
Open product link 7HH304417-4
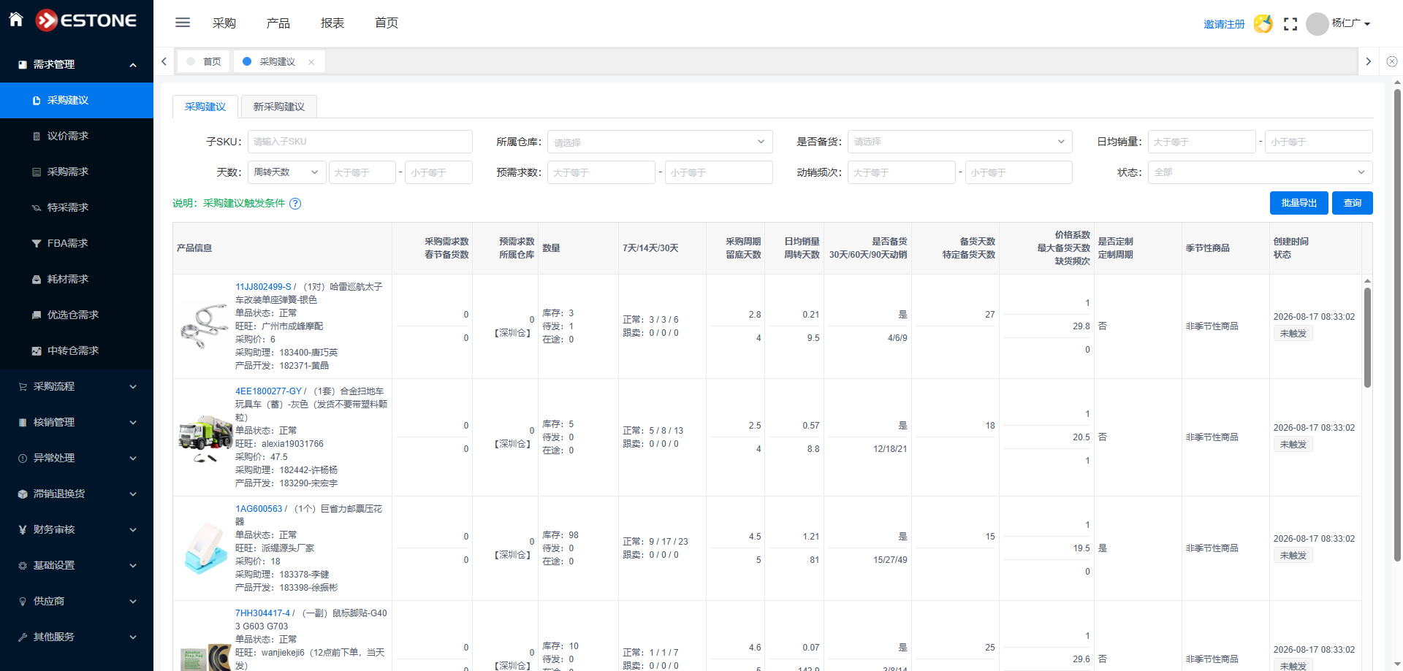pyautogui.click(x=263, y=613)
